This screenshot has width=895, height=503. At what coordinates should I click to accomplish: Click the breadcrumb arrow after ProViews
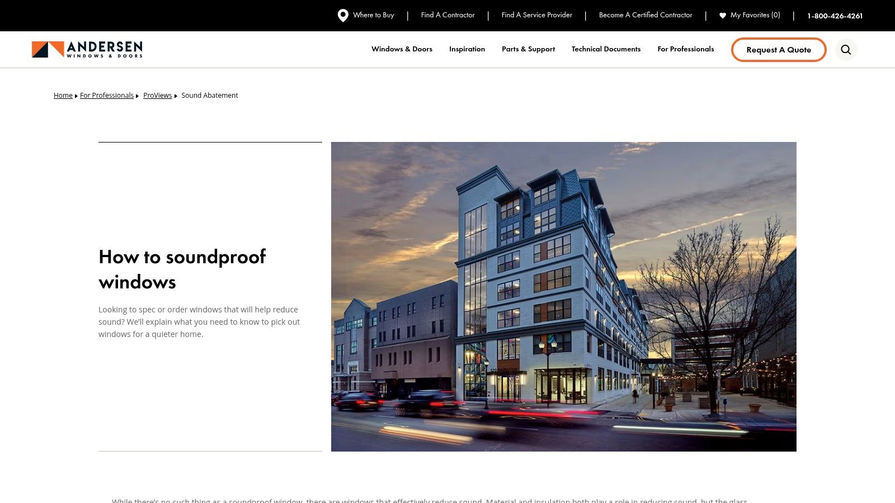(x=177, y=96)
